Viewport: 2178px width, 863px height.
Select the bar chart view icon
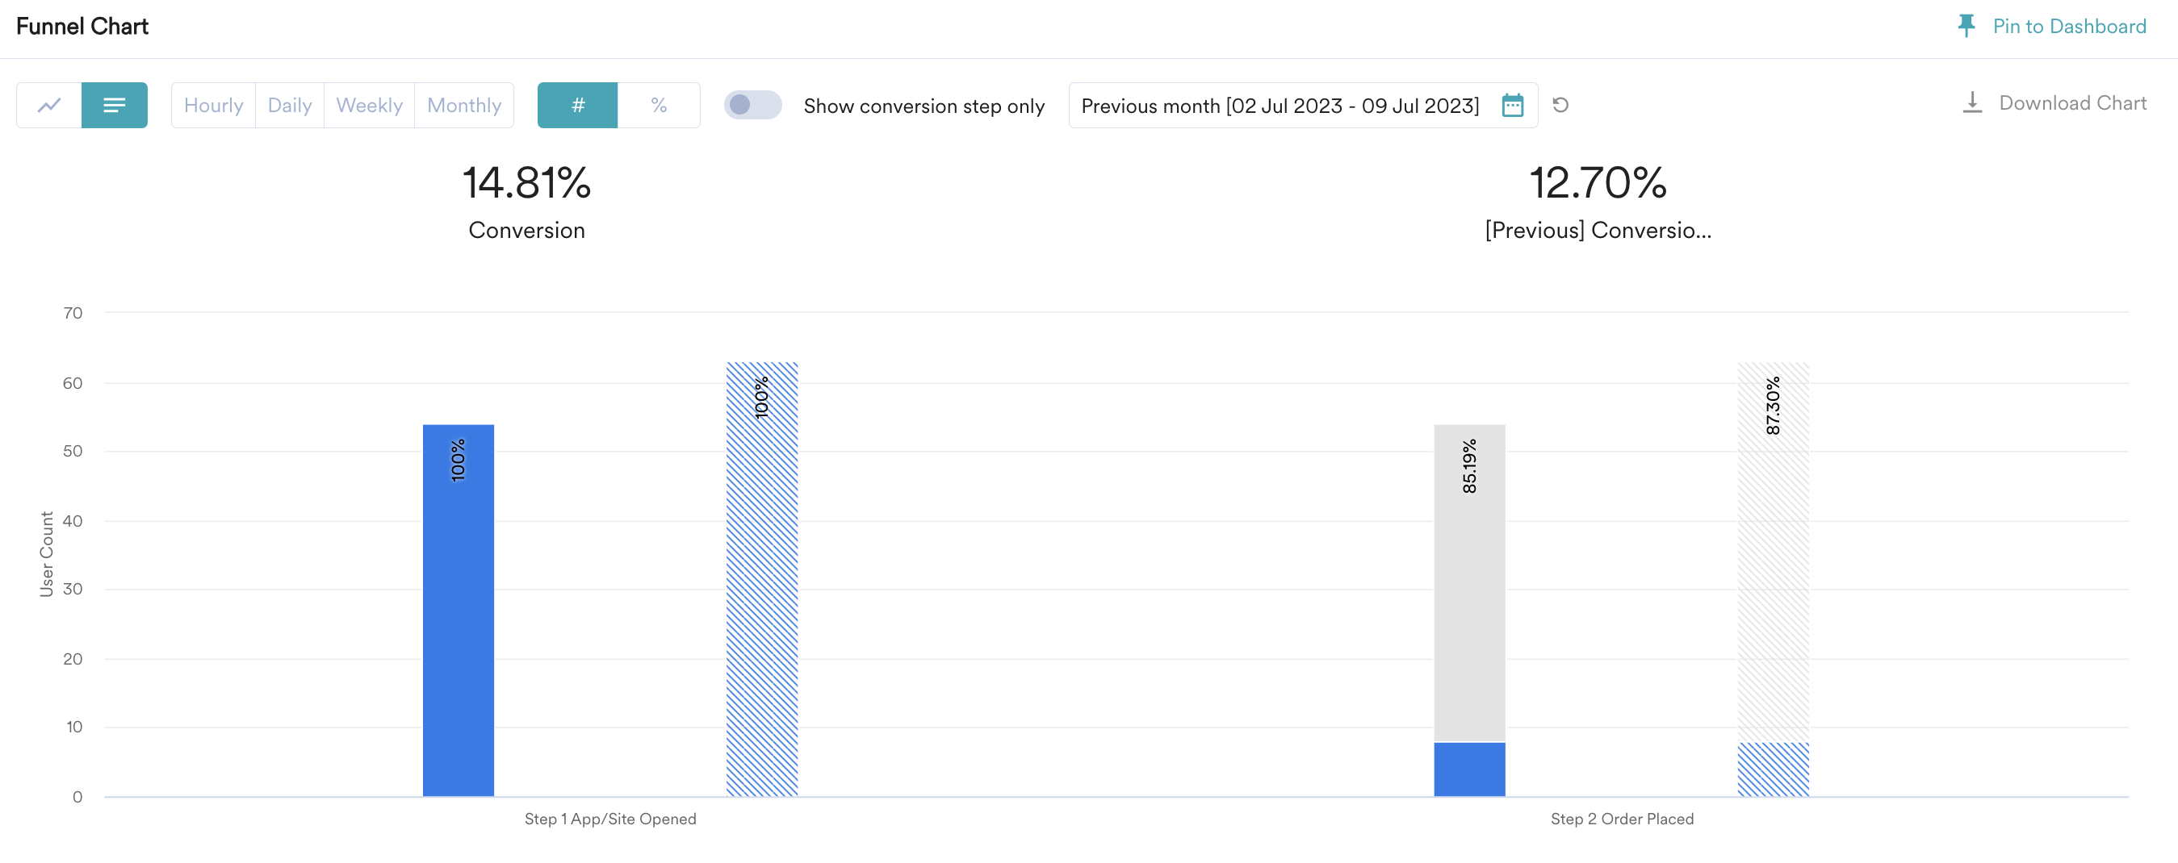point(114,106)
